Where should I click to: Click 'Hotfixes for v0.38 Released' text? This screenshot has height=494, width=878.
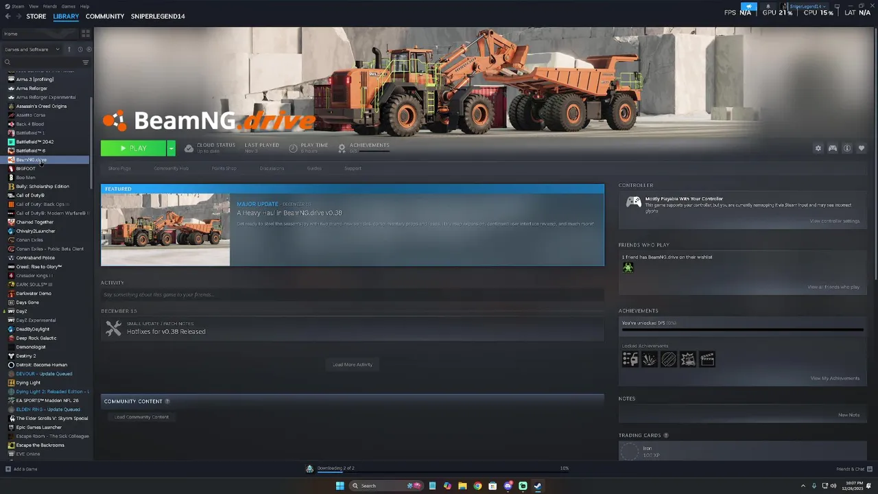[166, 332]
